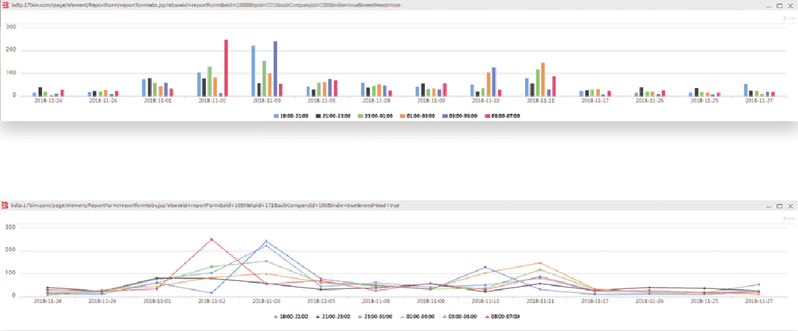This screenshot has height=331, width=798.
Task: Click the red line peak at 2018-11-02
Action: 212,239
